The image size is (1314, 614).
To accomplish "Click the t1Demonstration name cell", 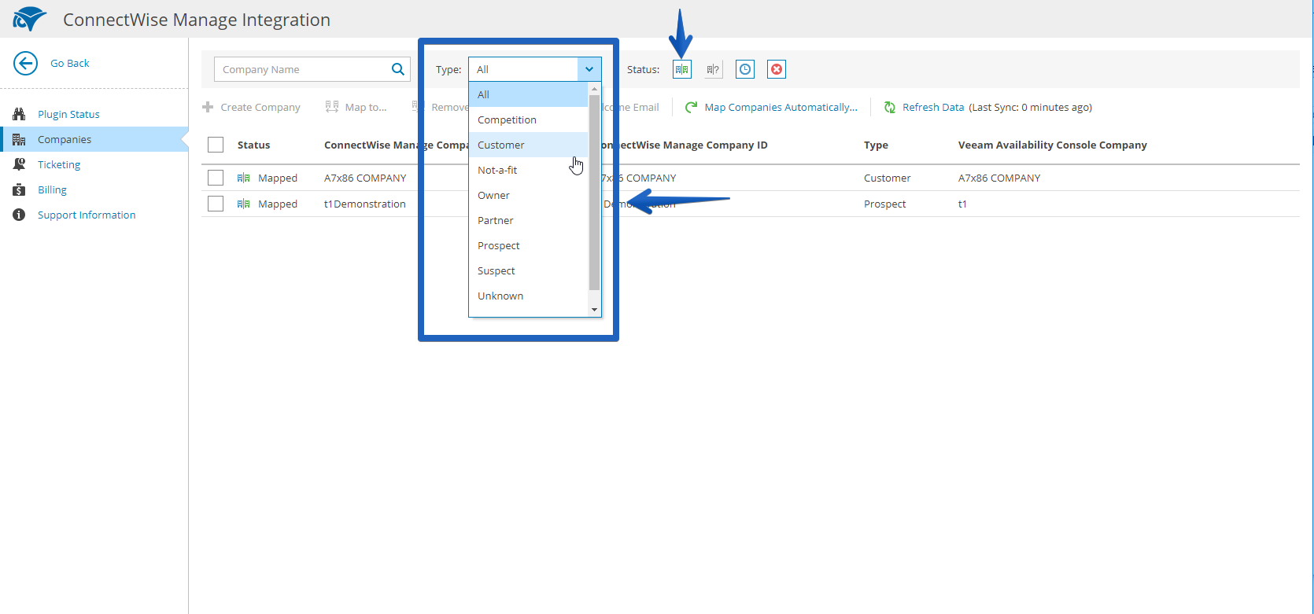I will tap(365, 204).
